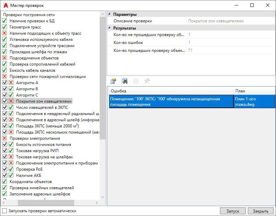Click the green check status icon beside Наличие АКБ

click(11, 175)
